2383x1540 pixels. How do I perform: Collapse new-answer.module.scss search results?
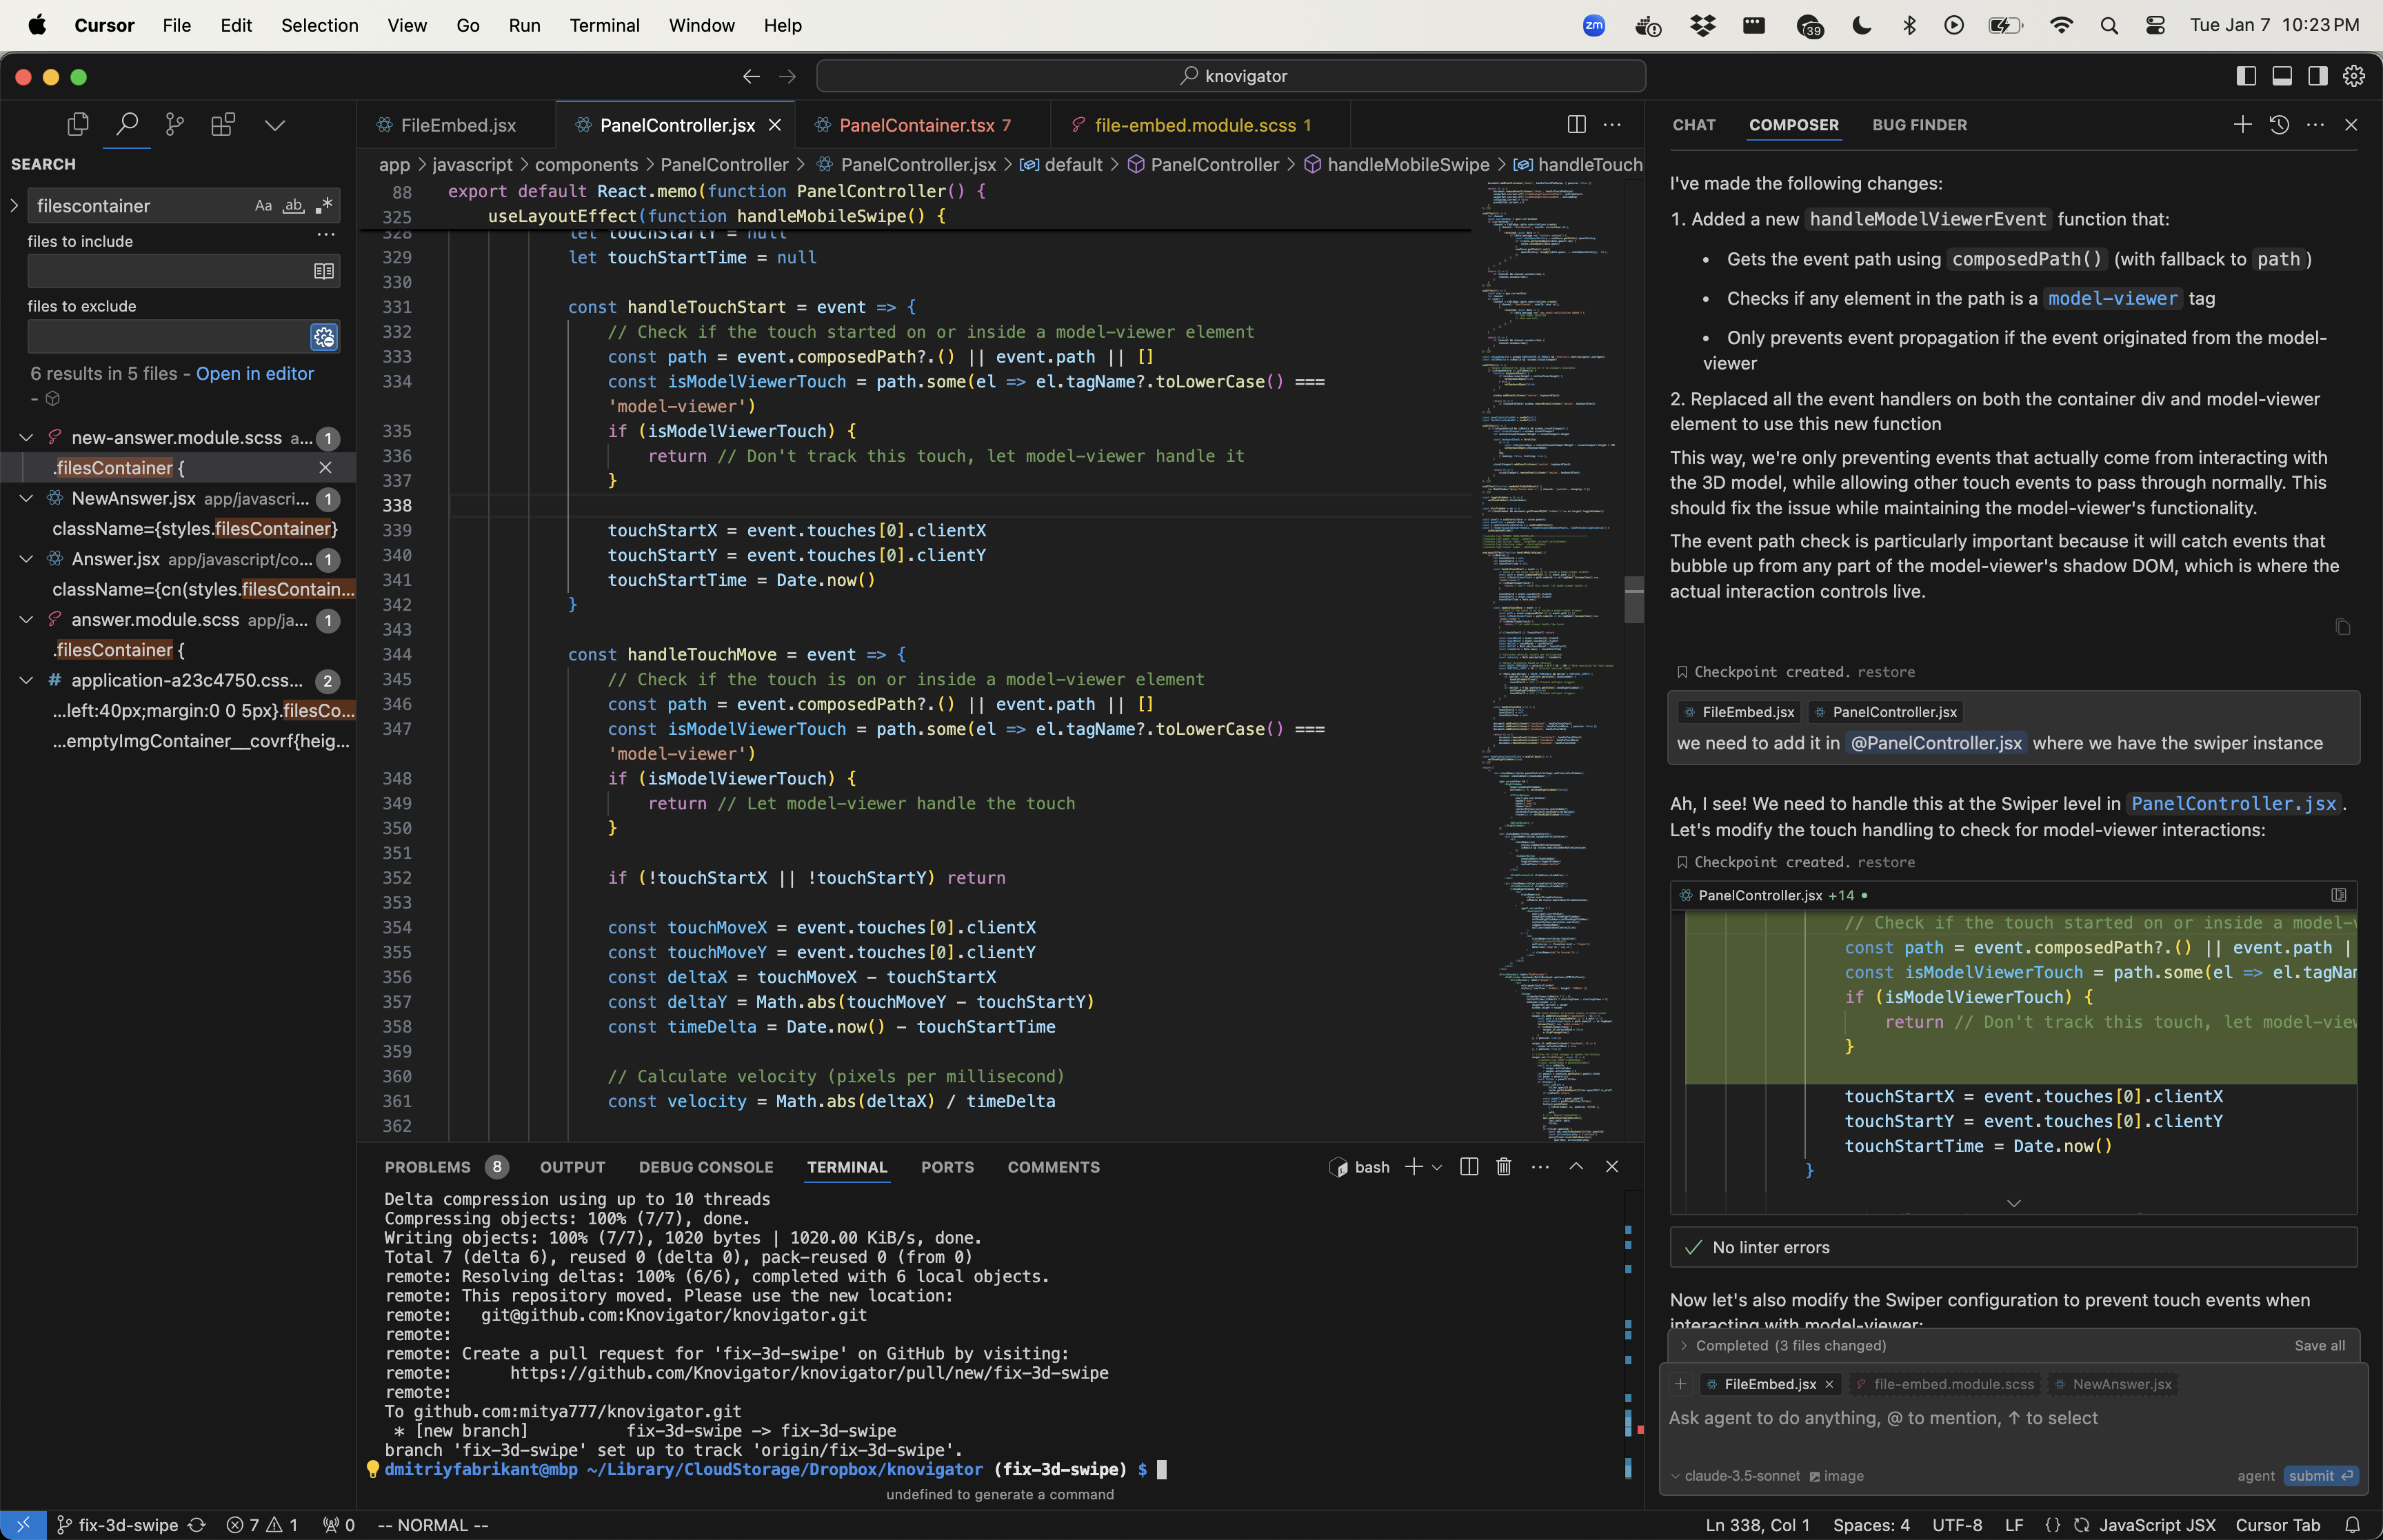[27, 437]
